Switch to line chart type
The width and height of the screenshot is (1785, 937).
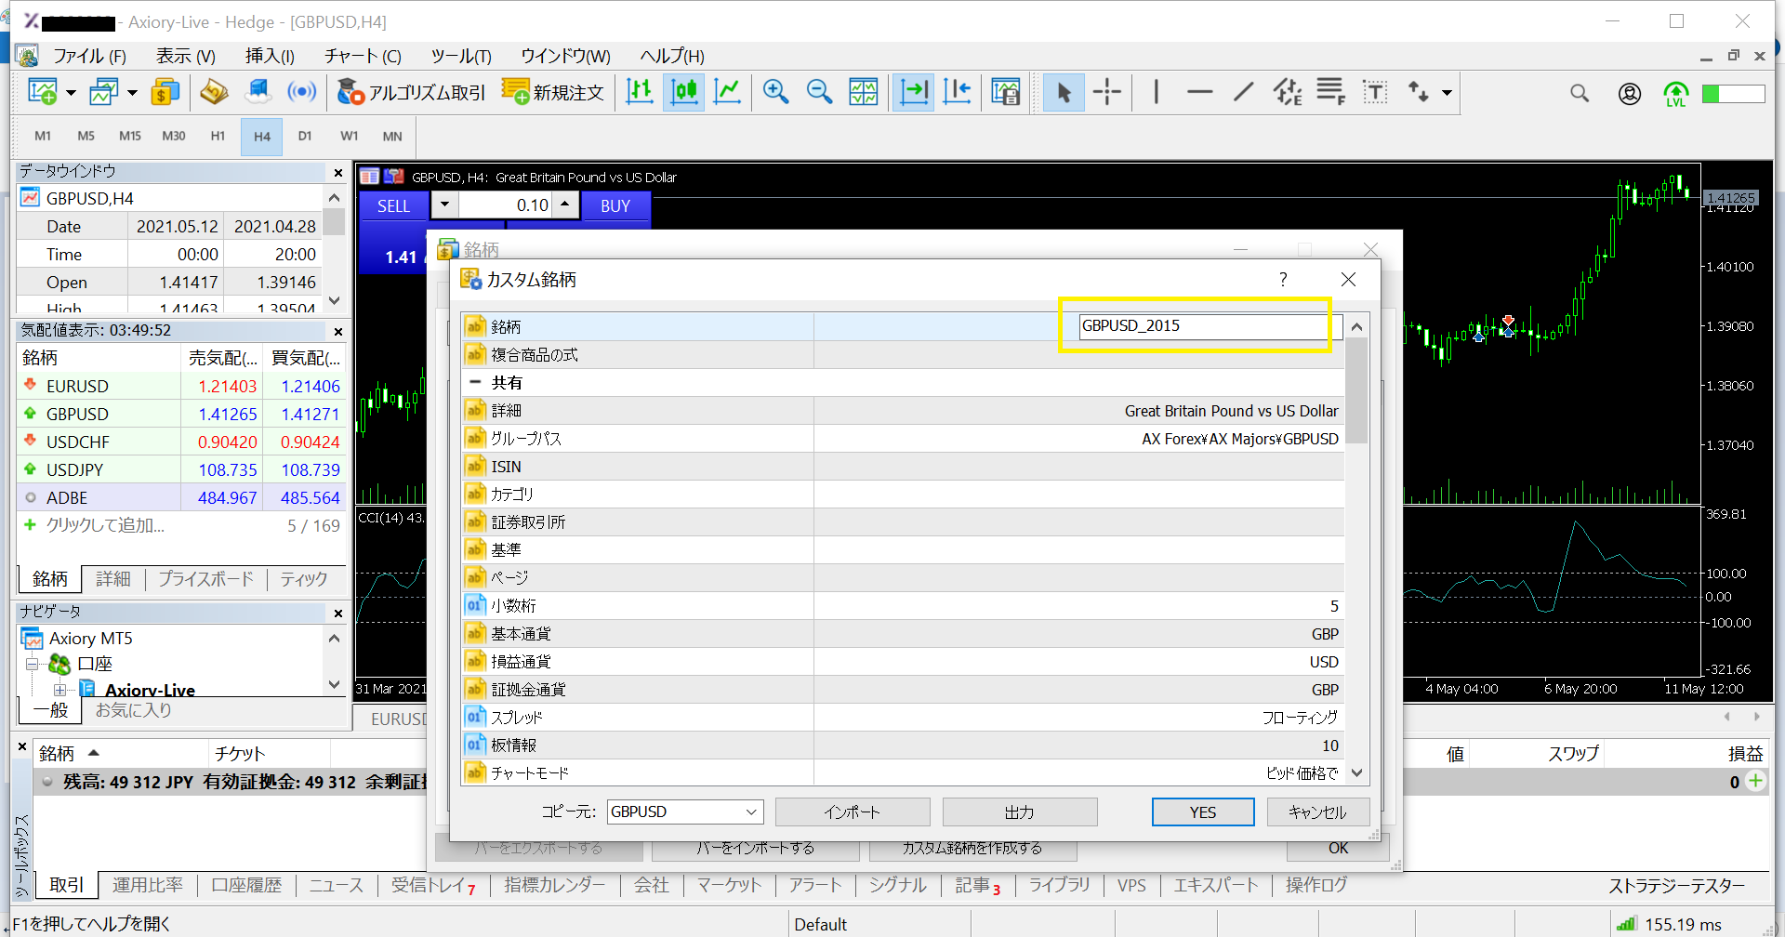[x=727, y=92]
